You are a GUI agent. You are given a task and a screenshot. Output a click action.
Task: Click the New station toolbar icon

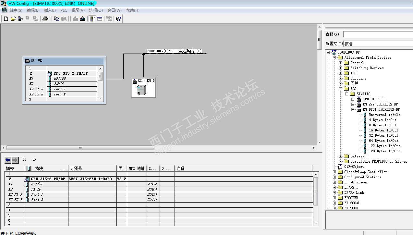click(x=6, y=19)
